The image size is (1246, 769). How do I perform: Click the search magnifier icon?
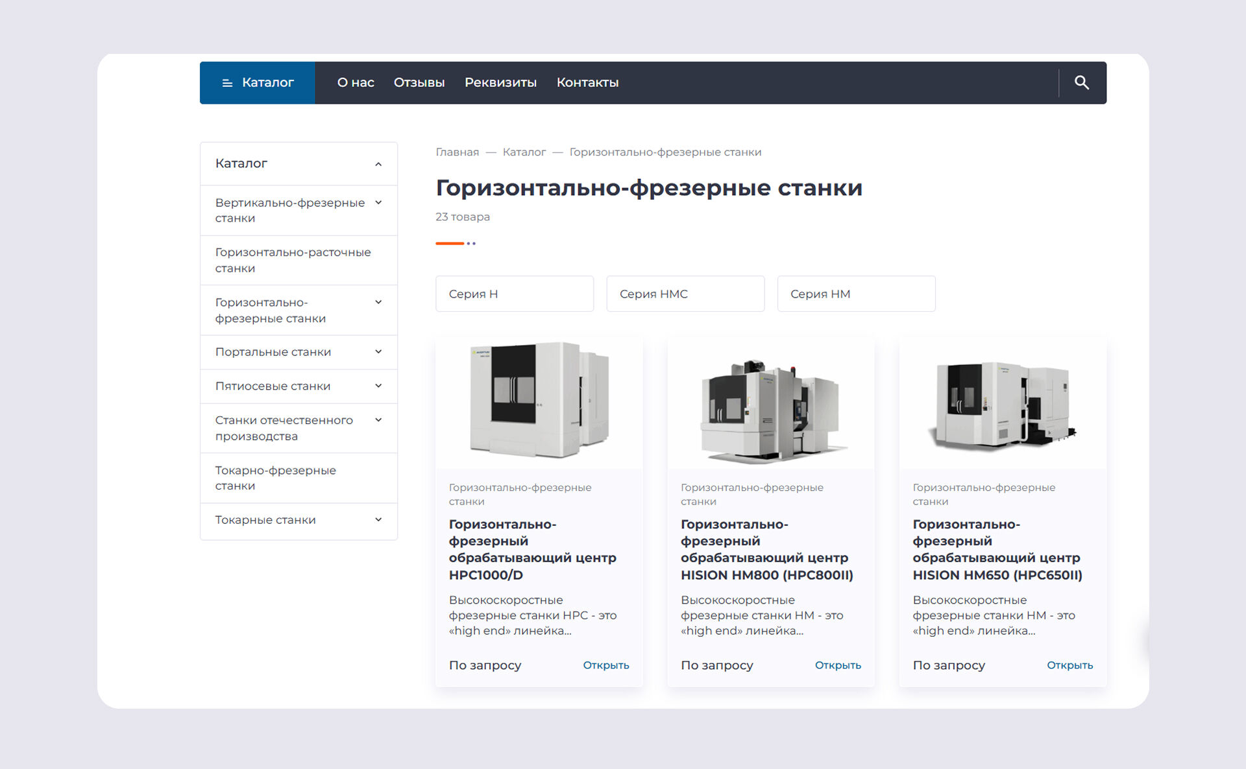1081,82
